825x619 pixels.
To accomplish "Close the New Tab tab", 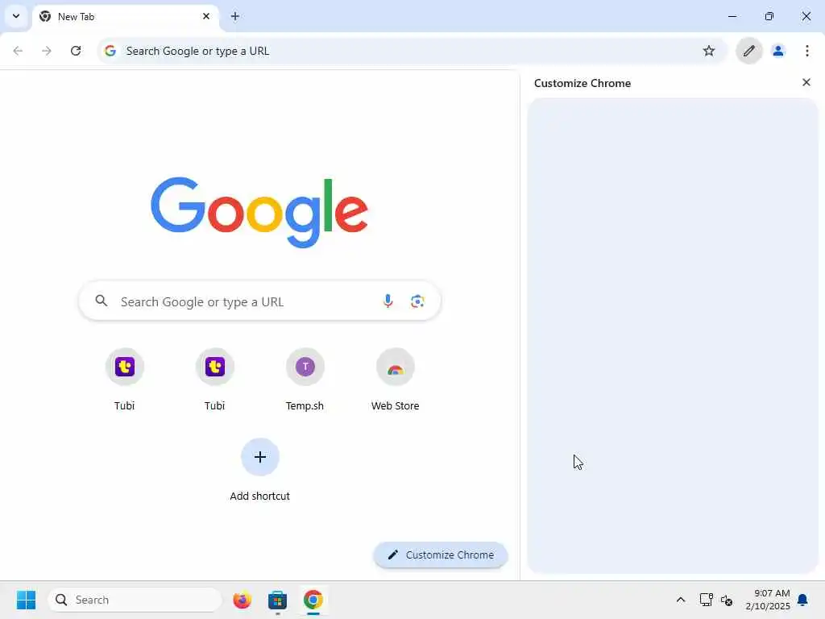I will pos(205,16).
